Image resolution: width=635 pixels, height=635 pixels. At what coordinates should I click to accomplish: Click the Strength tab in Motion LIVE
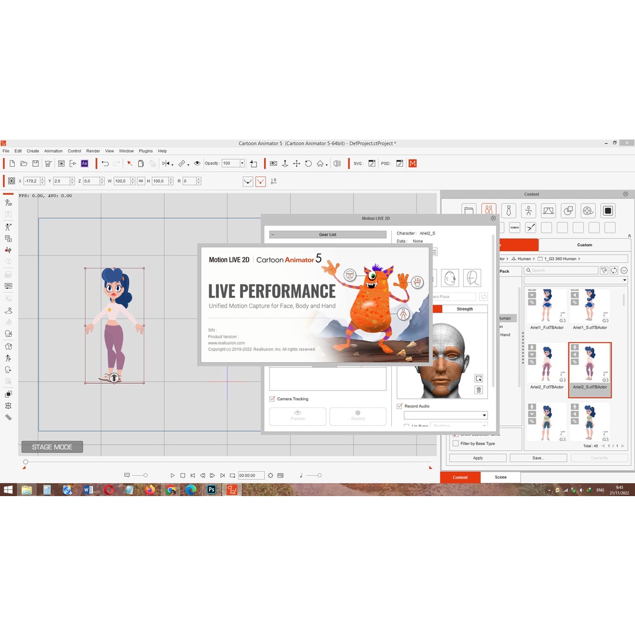point(464,309)
